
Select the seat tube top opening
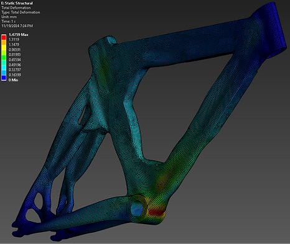click(x=111, y=40)
